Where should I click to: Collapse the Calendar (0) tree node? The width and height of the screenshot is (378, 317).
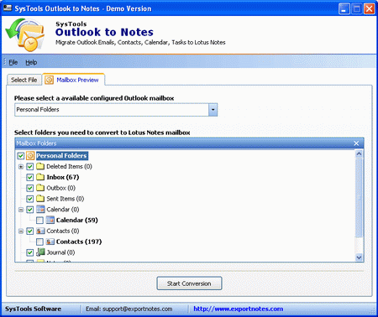(21, 210)
